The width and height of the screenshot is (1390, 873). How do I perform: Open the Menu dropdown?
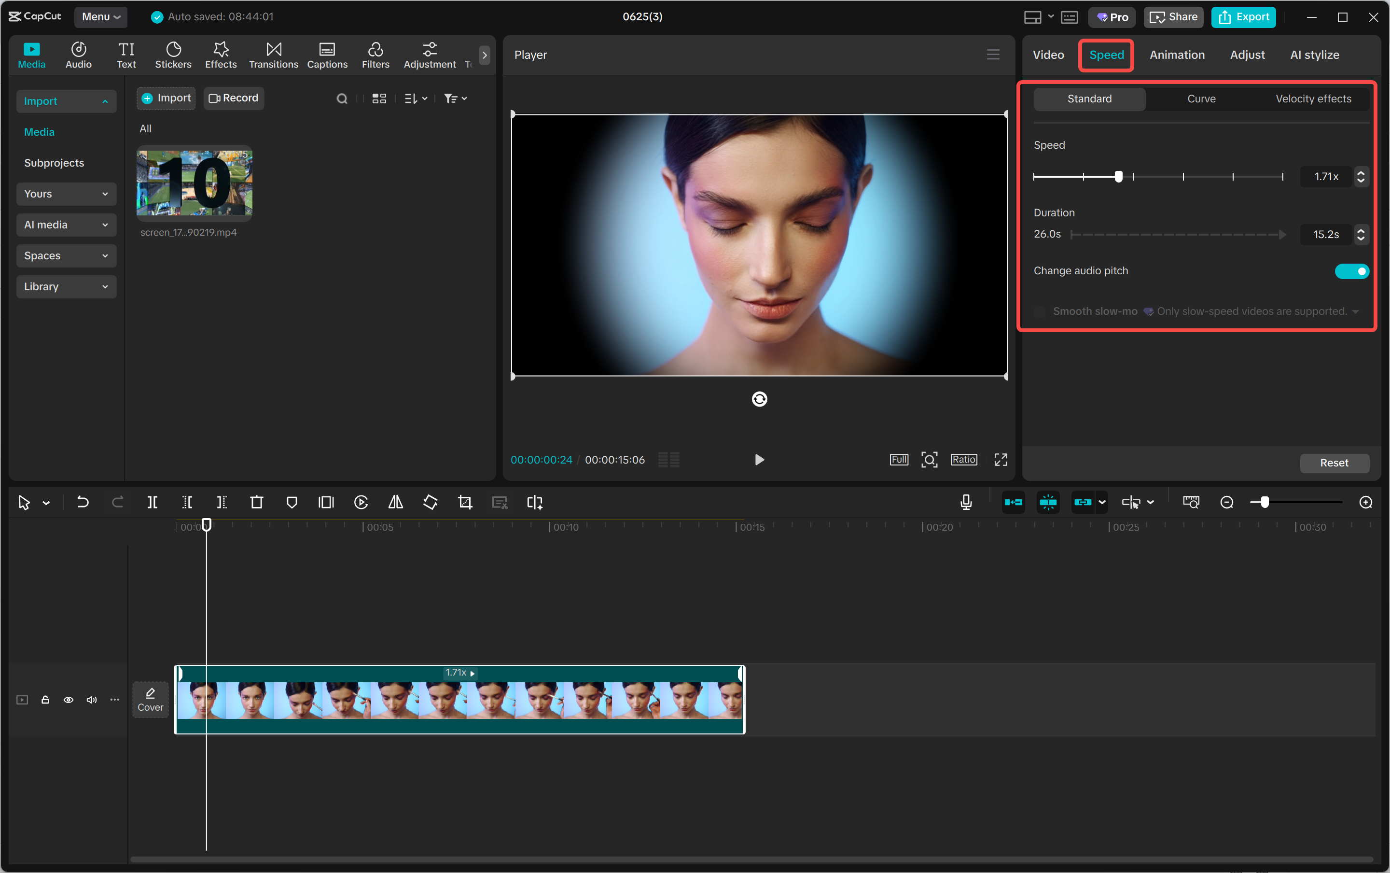point(101,17)
